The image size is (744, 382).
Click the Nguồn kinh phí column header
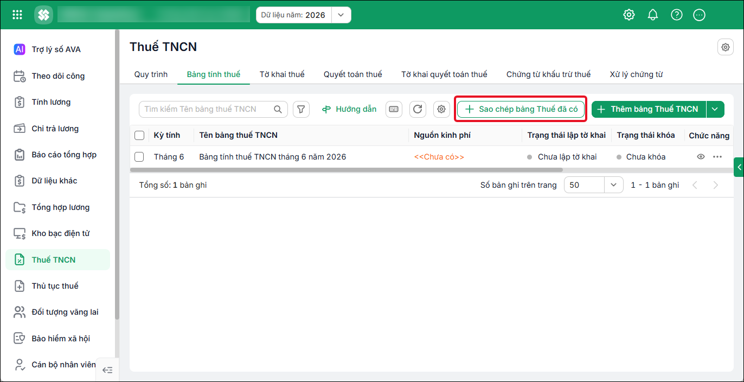point(442,135)
